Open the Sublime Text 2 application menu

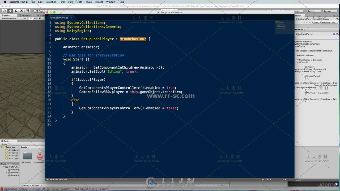click(x=18, y=2)
